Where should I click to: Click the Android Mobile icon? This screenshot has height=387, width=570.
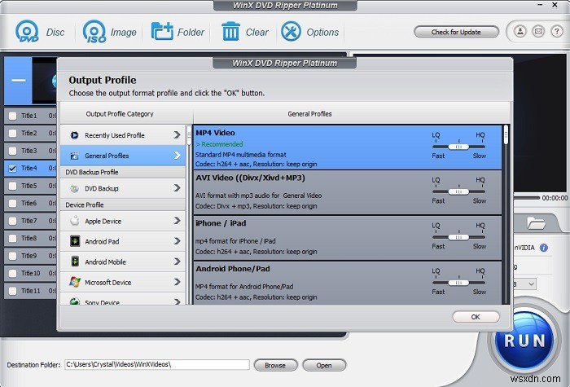coord(75,262)
